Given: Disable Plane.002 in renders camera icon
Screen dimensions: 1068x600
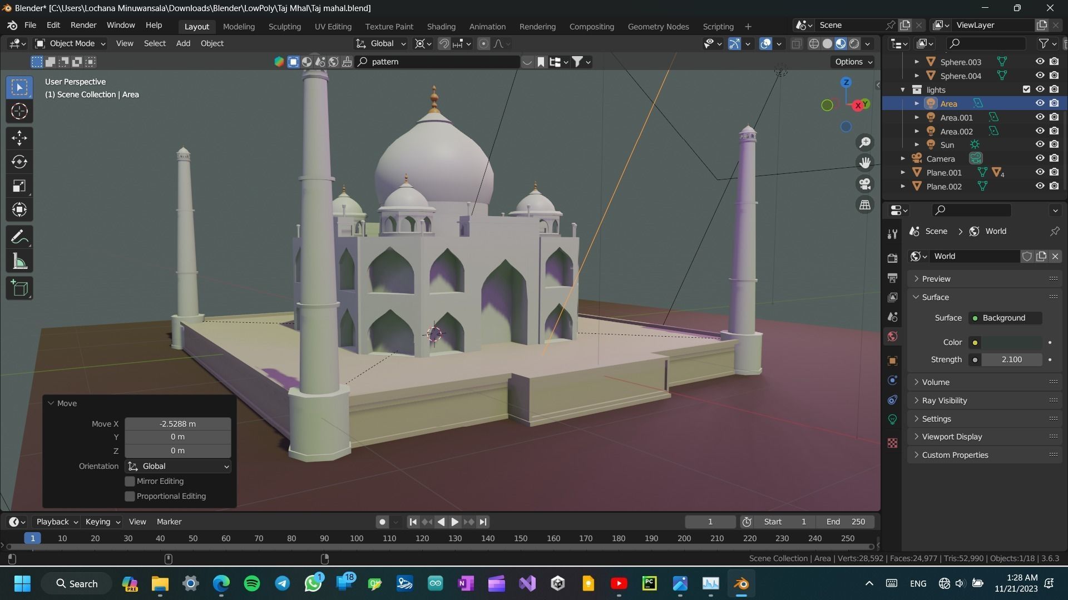Looking at the screenshot, I should click(x=1054, y=186).
